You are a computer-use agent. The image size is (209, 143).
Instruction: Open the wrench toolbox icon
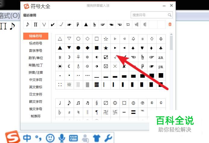pos(108,138)
